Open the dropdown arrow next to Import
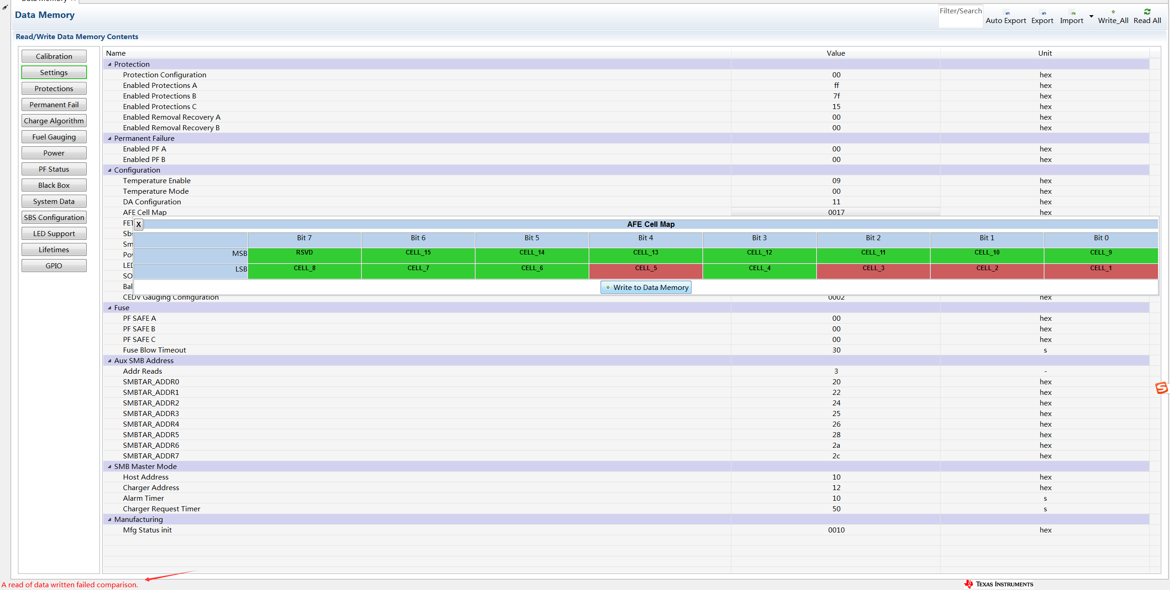The image size is (1170, 590). click(1091, 17)
